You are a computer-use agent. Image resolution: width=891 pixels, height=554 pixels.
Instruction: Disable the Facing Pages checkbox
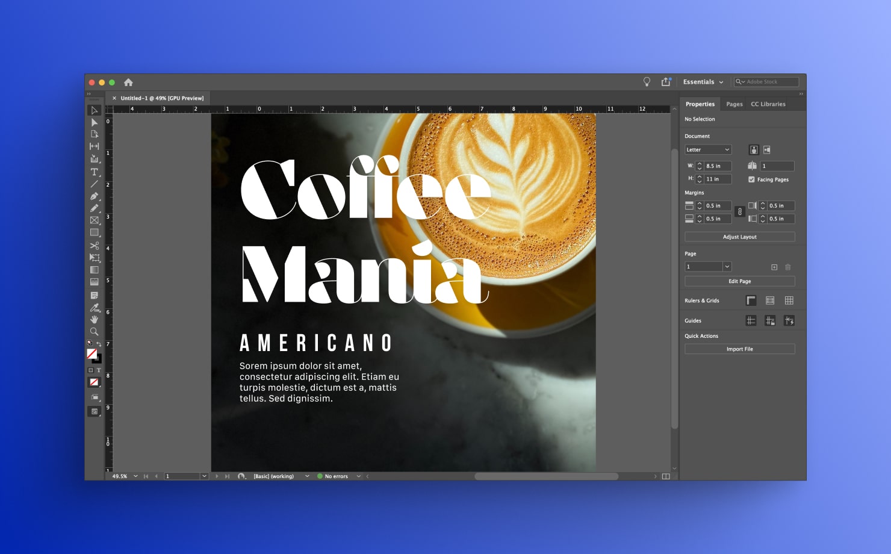coord(751,179)
